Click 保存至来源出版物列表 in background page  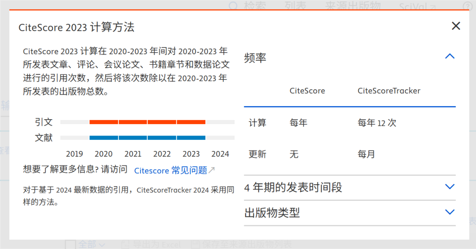242,245
